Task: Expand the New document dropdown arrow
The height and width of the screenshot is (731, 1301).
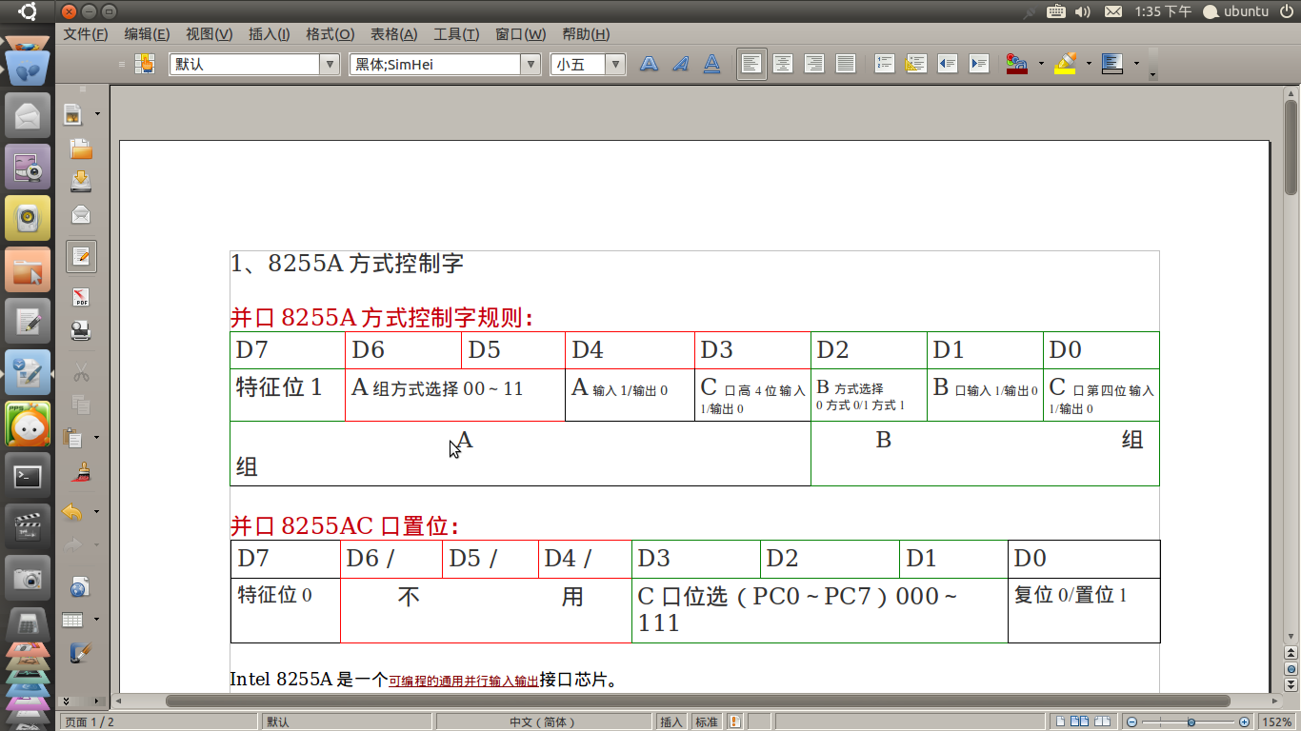Action: [x=97, y=114]
